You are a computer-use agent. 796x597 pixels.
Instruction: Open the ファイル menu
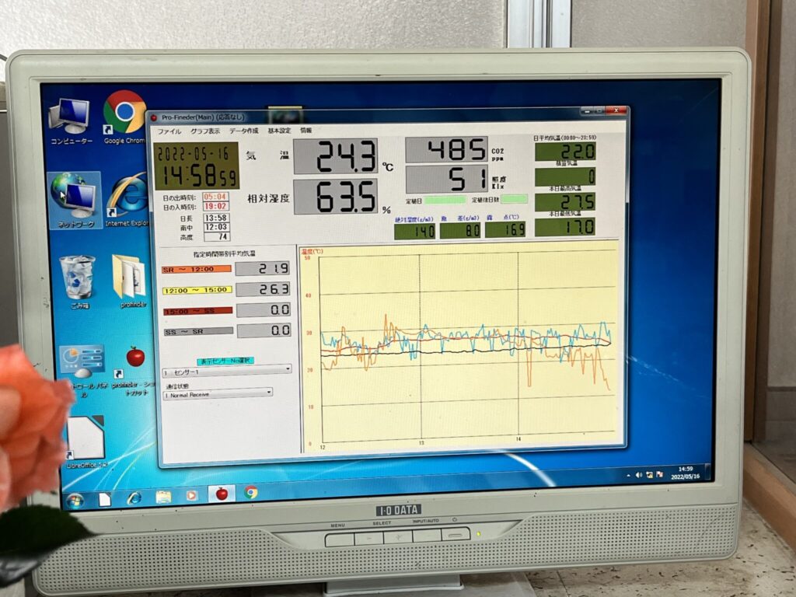(x=169, y=131)
